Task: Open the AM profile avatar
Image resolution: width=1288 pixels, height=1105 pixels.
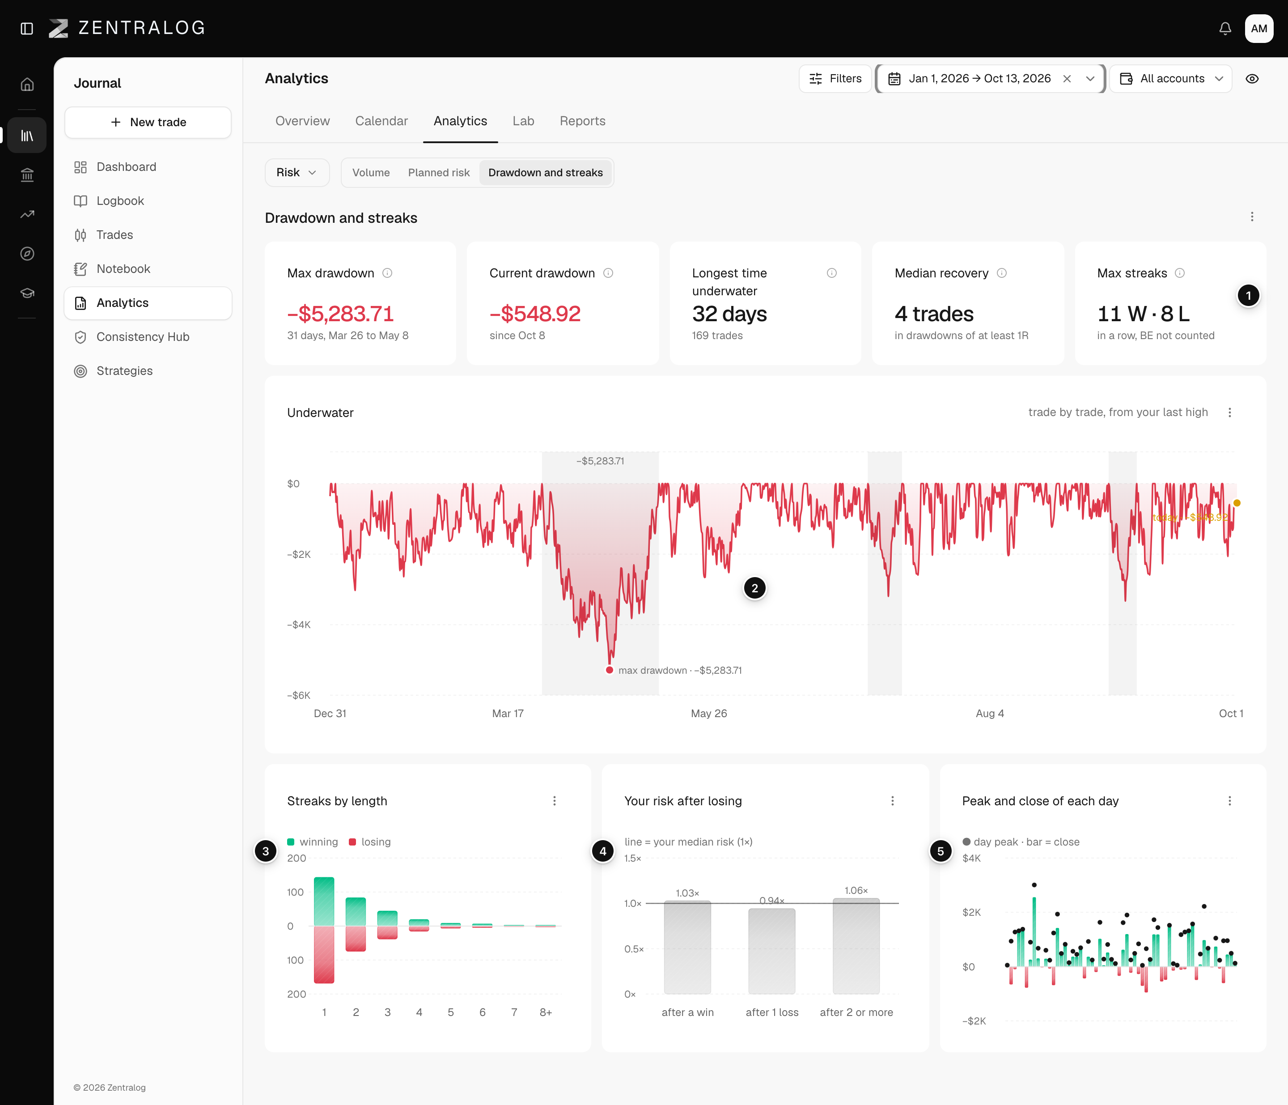Action: coord(1259,29)
